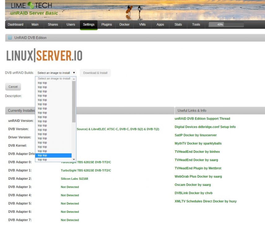Open the Main tab
This screenshot has width=265, height=232.
click(35, 24)
